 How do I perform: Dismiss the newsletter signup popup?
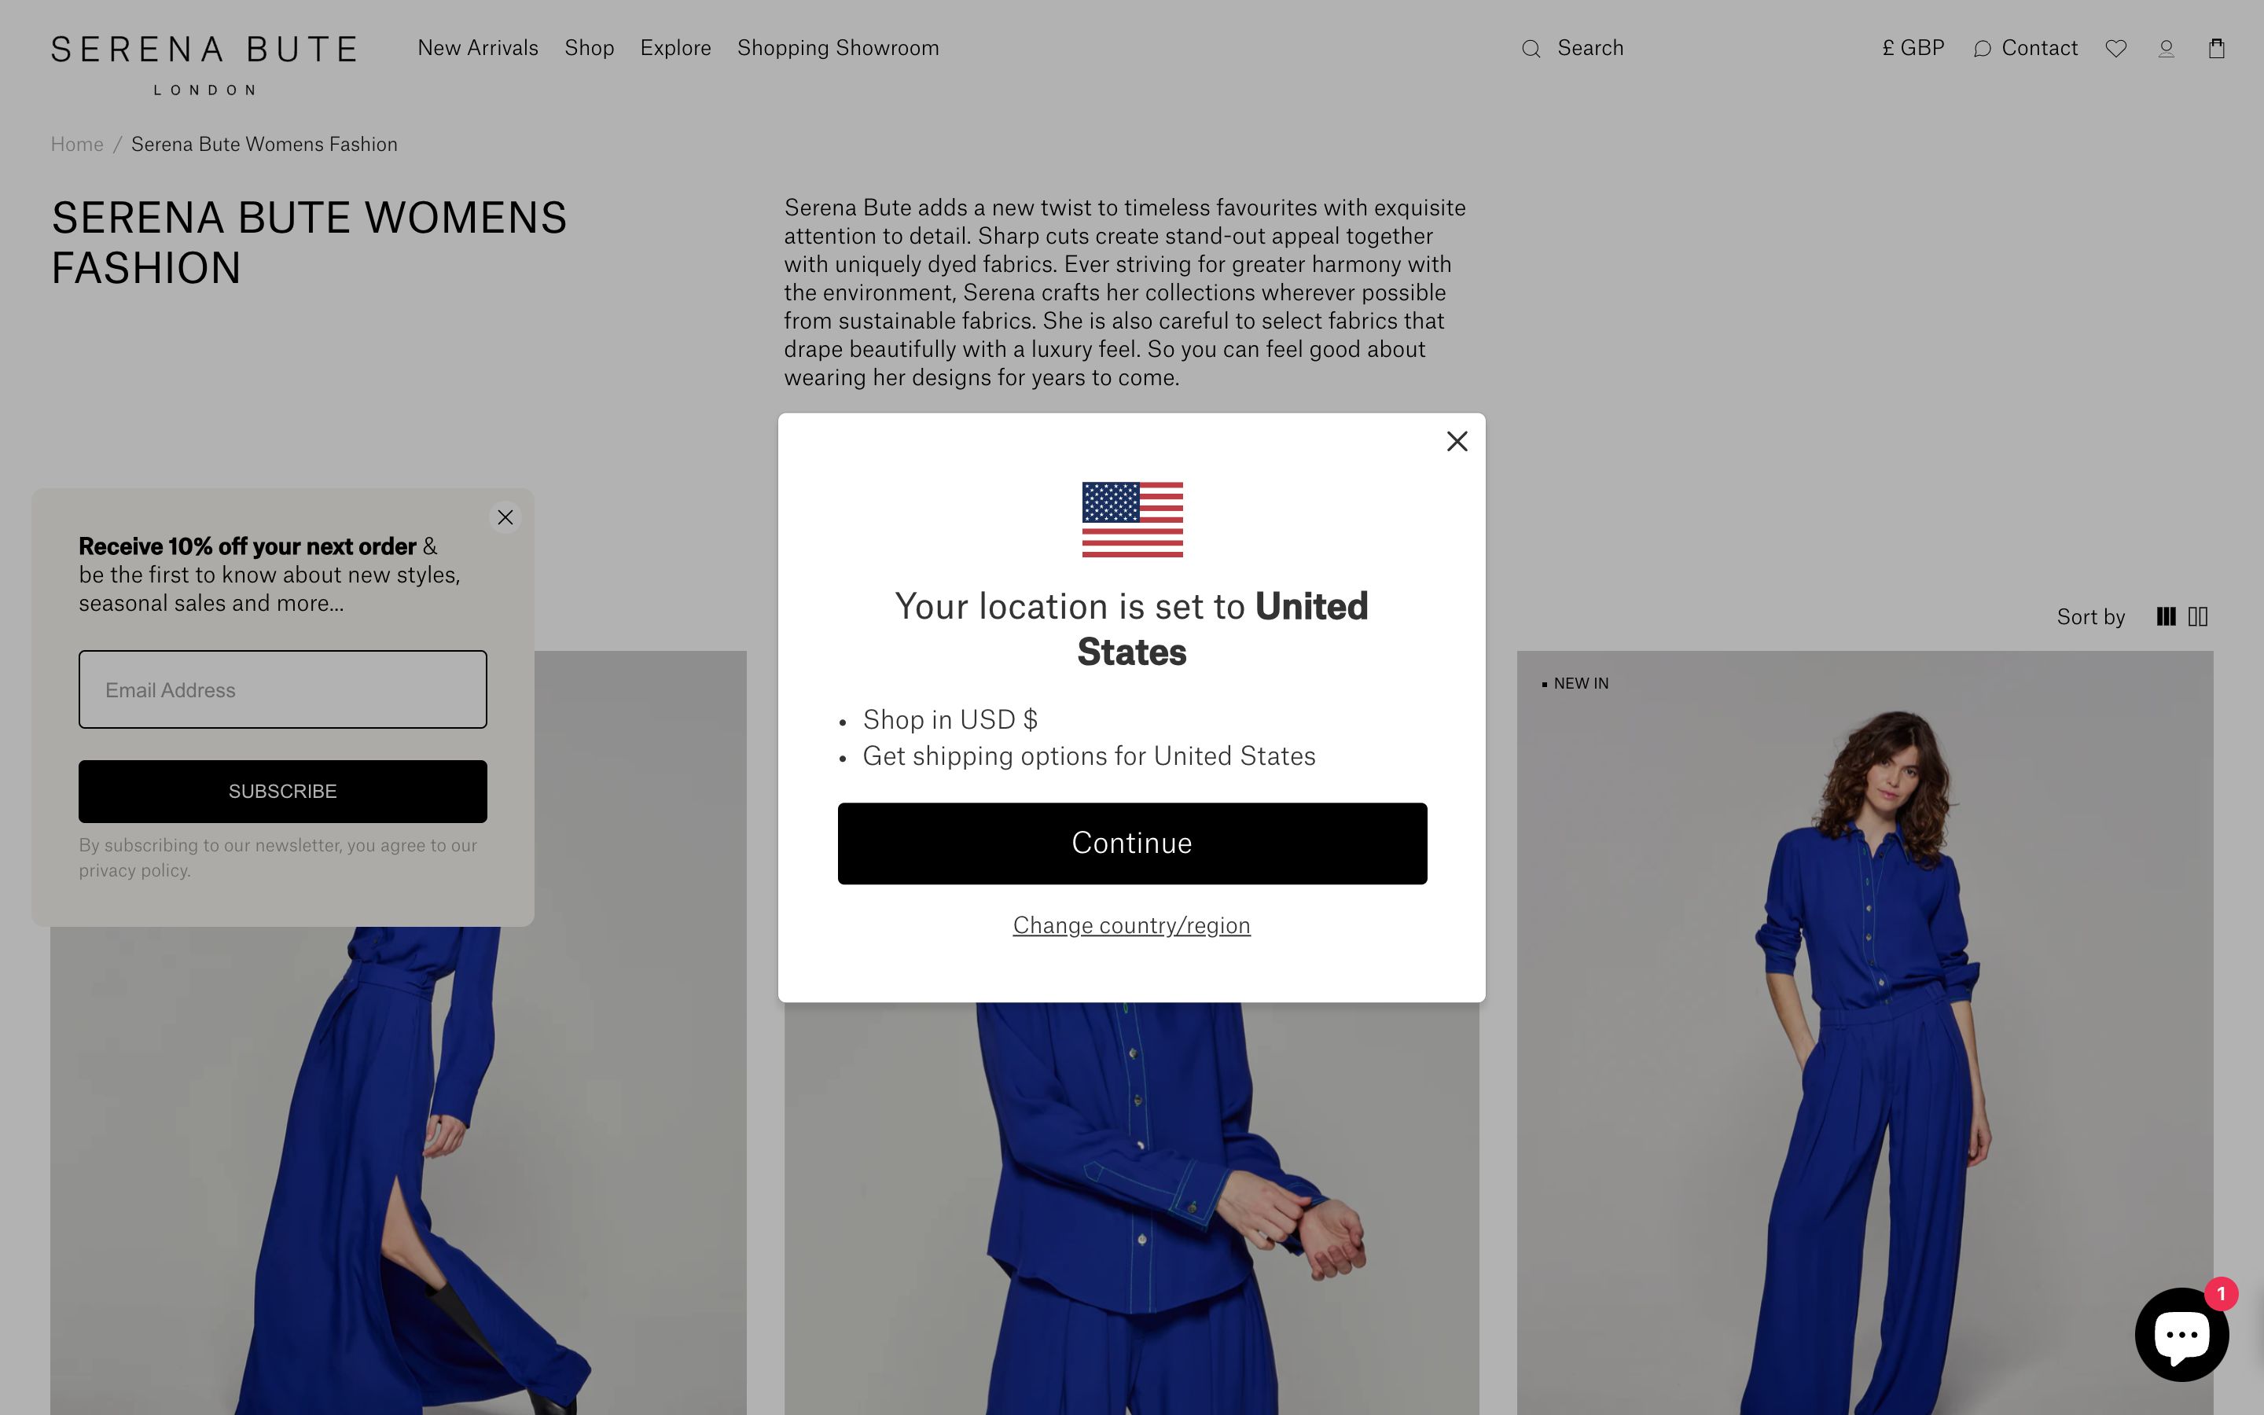coord(505,517)
